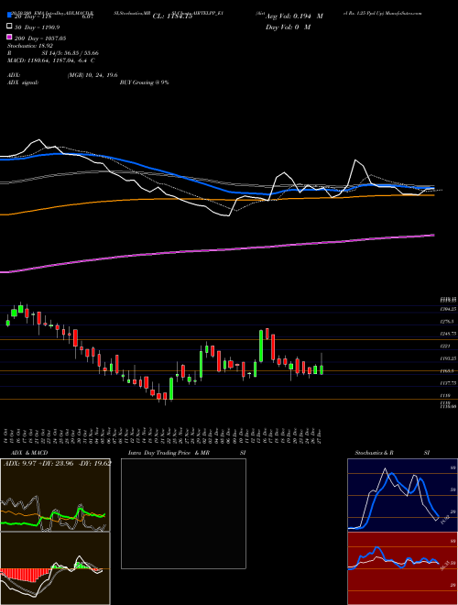
Task: Click the white 50 Day legend swatch
Action: 9,27
